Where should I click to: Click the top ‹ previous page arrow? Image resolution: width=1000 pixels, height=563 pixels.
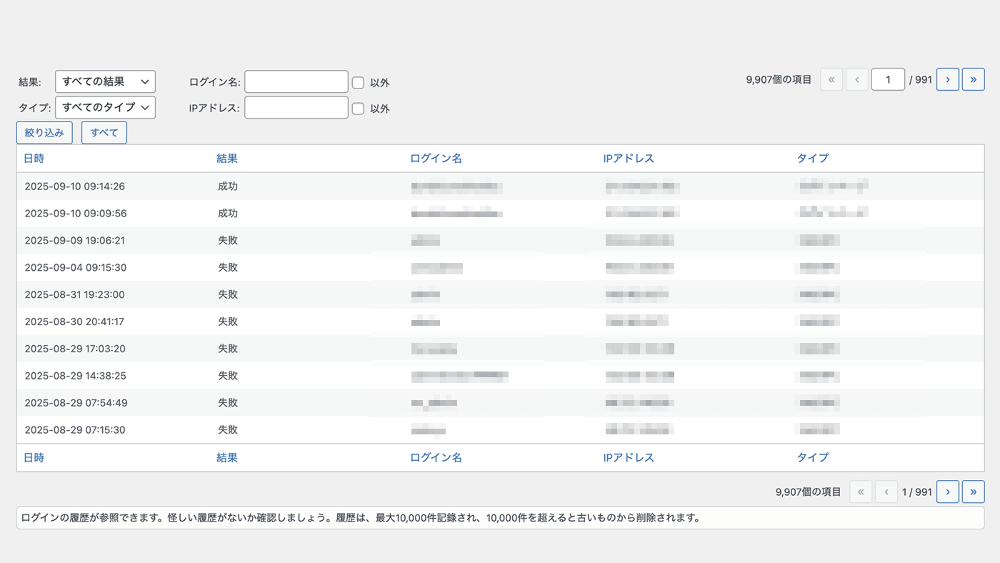click(x=857, y=79)
